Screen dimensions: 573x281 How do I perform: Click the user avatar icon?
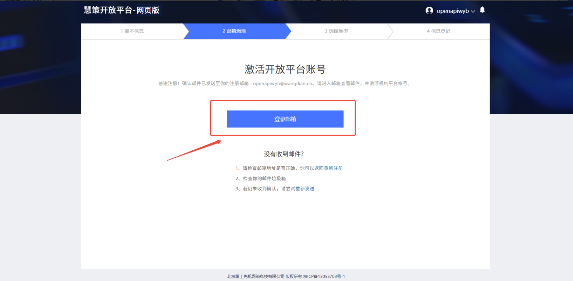[429, 11]
